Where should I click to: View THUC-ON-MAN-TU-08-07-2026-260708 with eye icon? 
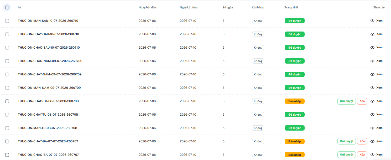tap(372, 128)
